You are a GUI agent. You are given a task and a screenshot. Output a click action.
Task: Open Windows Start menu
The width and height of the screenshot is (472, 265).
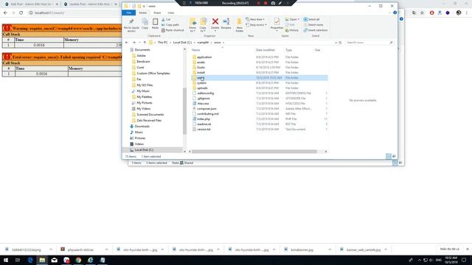6,260
